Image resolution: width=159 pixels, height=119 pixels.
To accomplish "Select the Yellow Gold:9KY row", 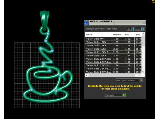I will click(x=113, y=39).
